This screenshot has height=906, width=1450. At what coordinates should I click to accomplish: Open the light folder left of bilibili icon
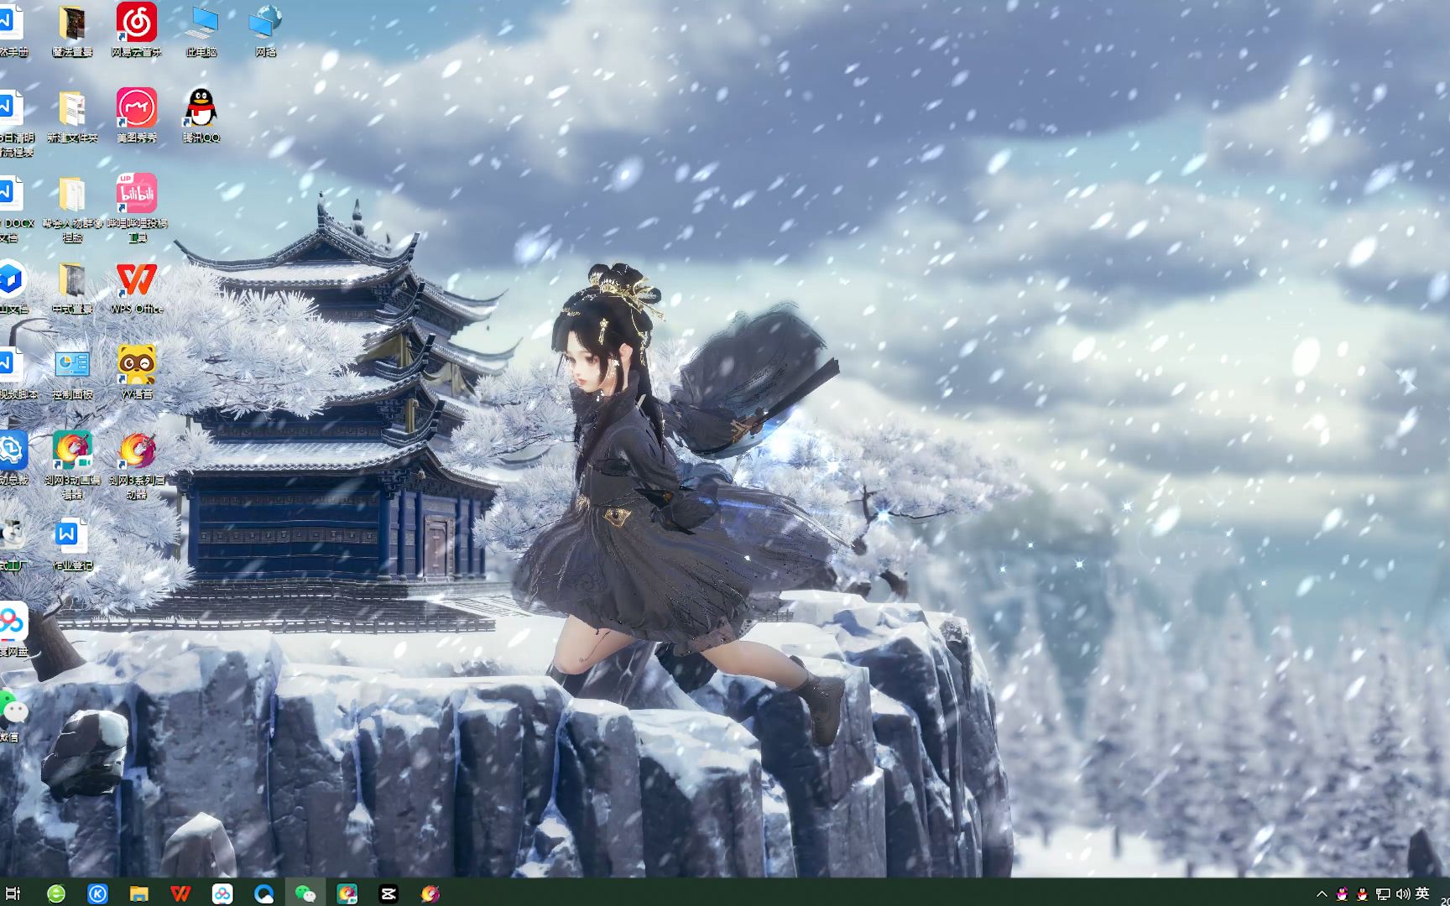click(72, 207)
